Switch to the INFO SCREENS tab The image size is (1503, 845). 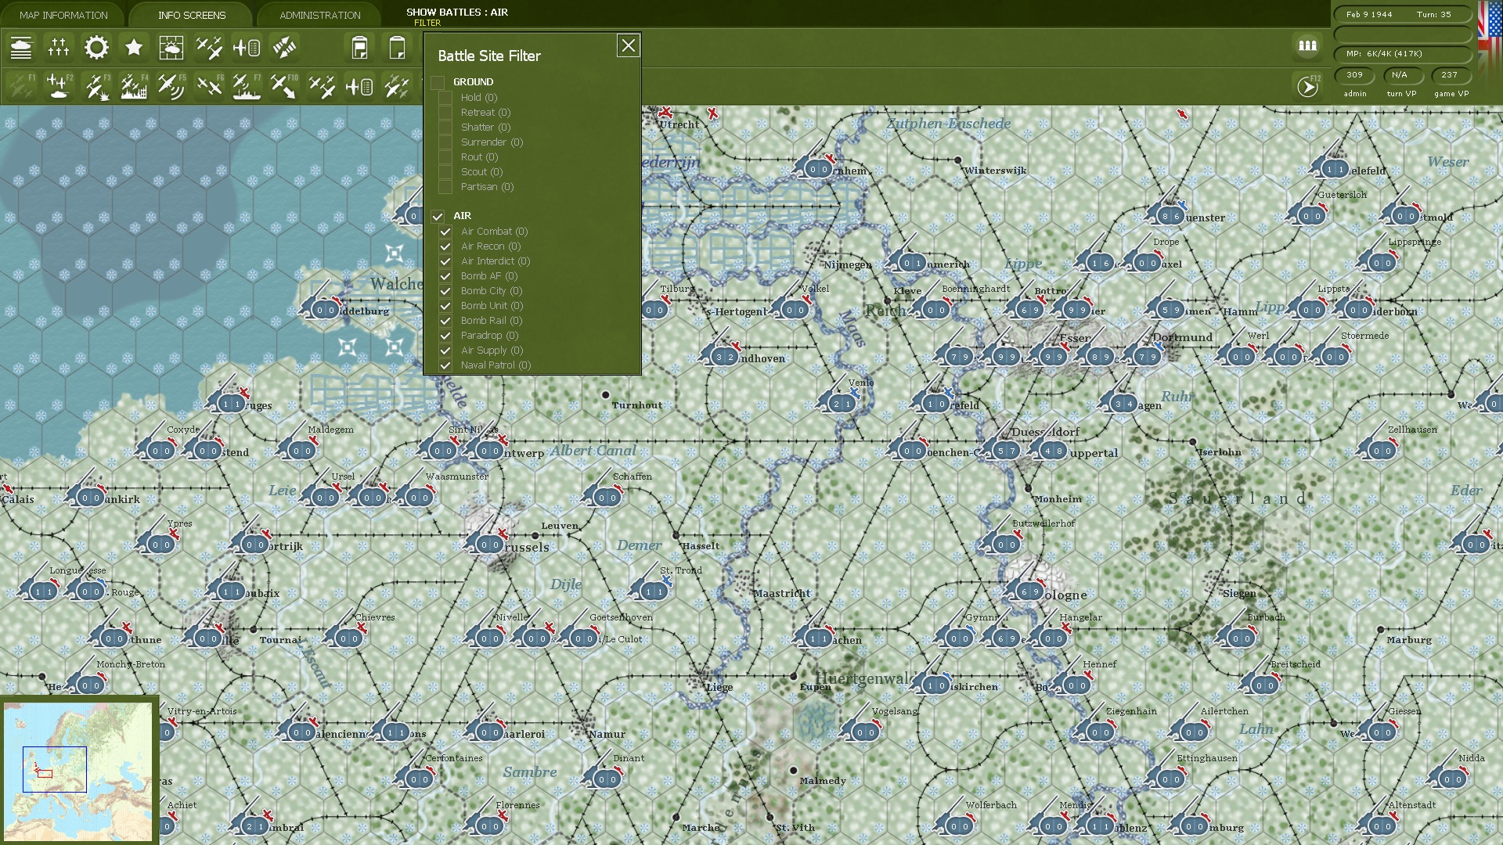point(192,15)
